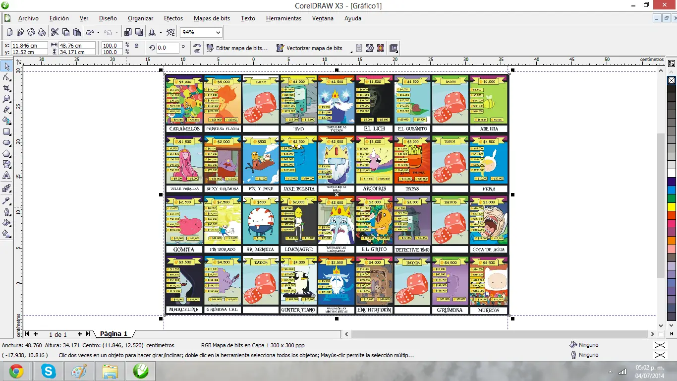Select the Rectangle tool
Viewport: 677px width, 381px height.
7,132
